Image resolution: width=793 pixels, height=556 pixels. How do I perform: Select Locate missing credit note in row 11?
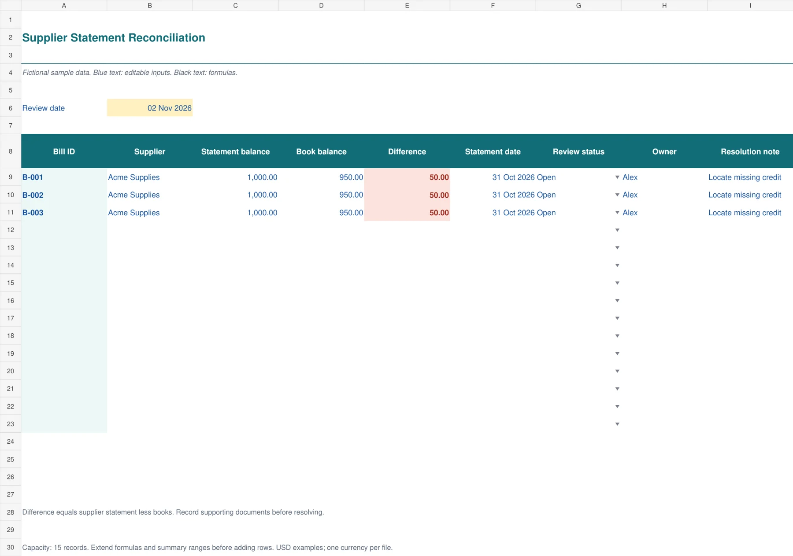[x=750, y=212]
